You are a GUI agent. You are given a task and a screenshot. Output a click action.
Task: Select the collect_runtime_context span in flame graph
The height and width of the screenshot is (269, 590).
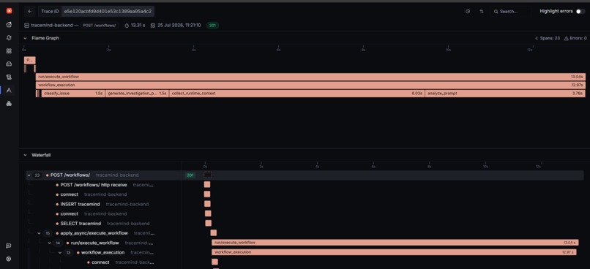[x=297, y=94]
